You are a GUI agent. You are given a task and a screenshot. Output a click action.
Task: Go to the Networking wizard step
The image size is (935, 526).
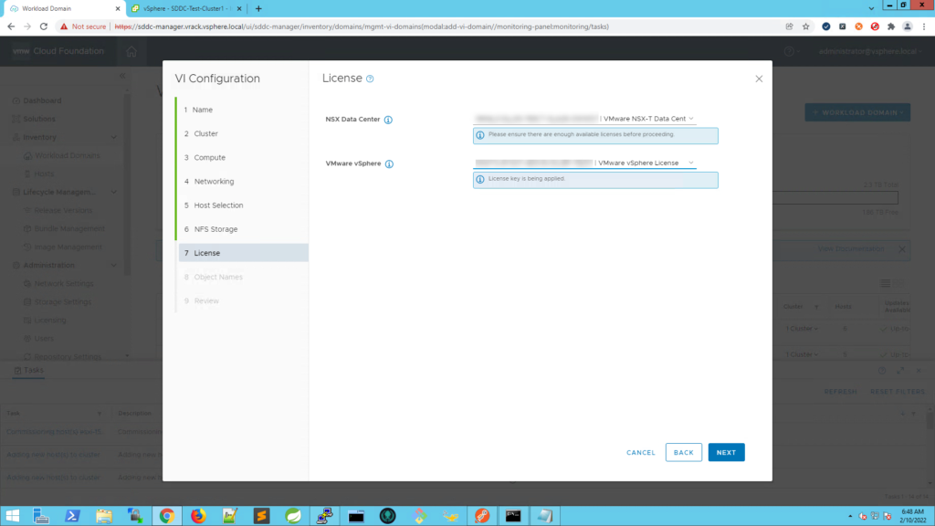214,182
